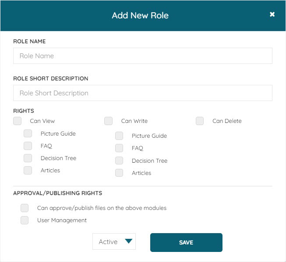Select Picture Guide under Can Write
Viewport: 286px width, 262px height.
(x=119, y=136)
